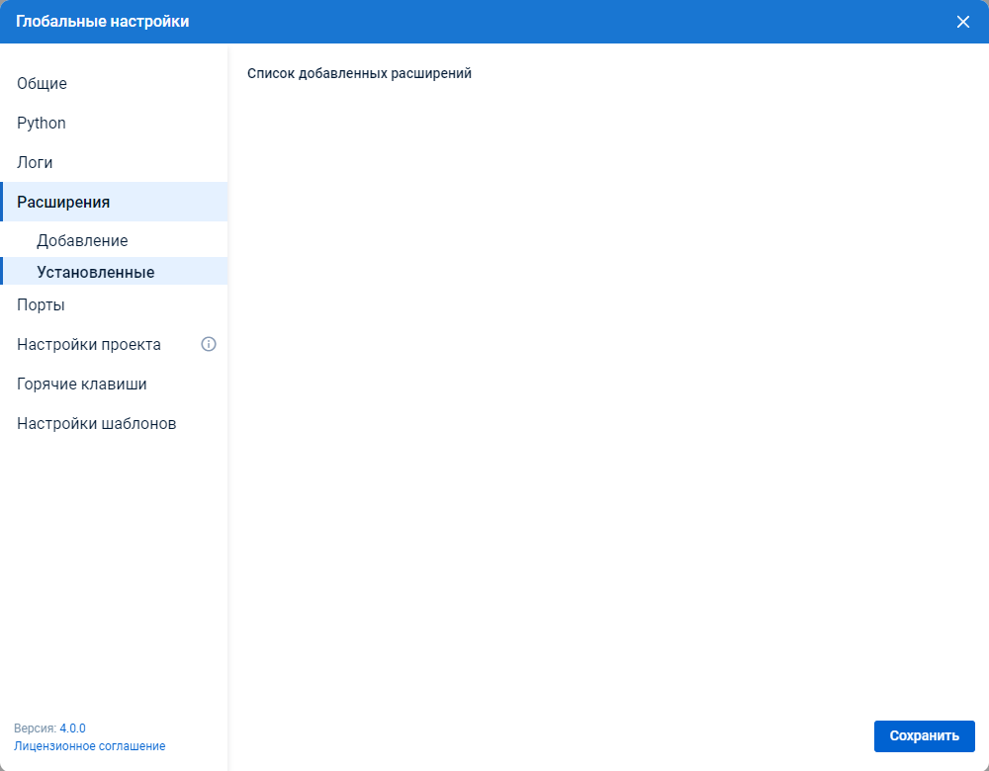Open Настройки шаблонов section
Screen dimensions: 989x771
click(114, 424)
